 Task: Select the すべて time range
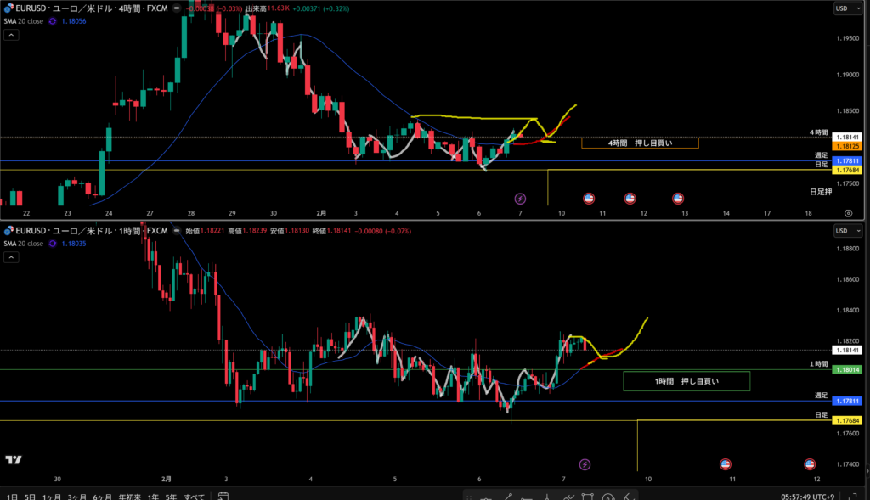[194, 496]
